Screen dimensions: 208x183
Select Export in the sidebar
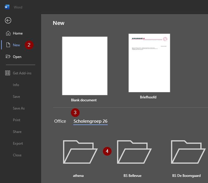click(x=18, y=143)
